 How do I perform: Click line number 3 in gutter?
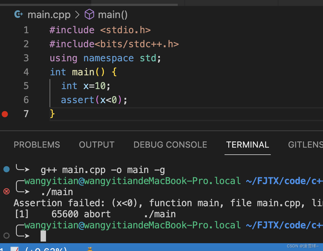coord(26,58)
